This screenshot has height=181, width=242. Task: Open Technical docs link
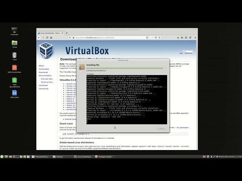[47, 82]
